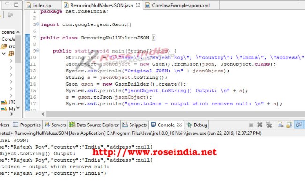Open the Data Source Explorer tab

click(x=94, y=125)
